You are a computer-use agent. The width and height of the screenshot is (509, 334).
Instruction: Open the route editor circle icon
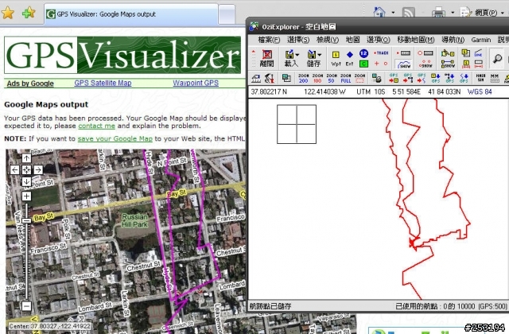point(425,53)
